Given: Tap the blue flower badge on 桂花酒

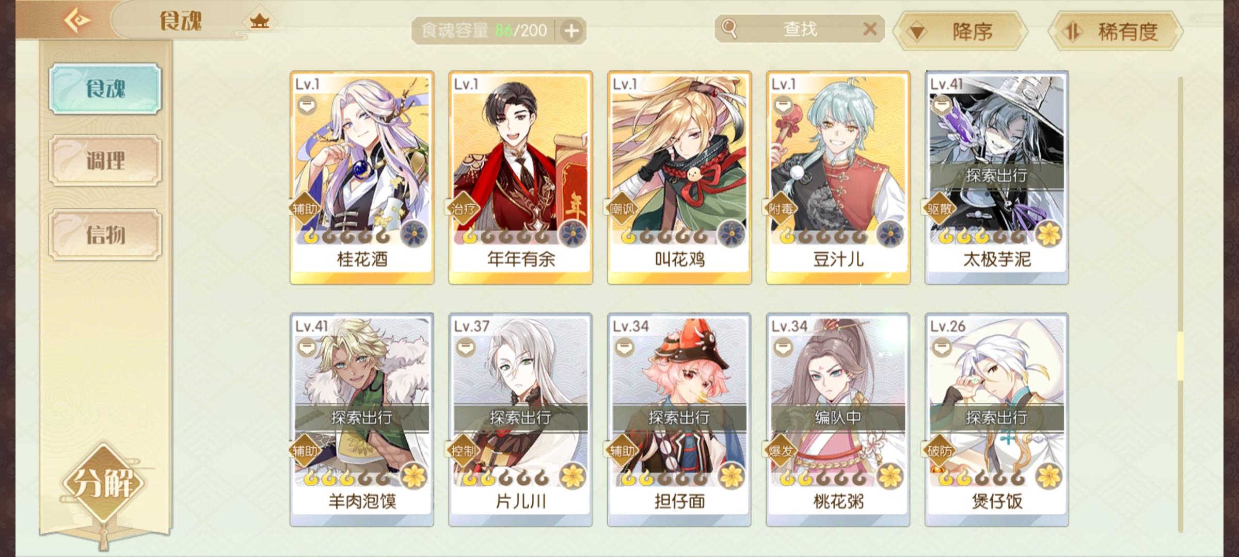Looking at the screenshot, I should coord(414,235).
